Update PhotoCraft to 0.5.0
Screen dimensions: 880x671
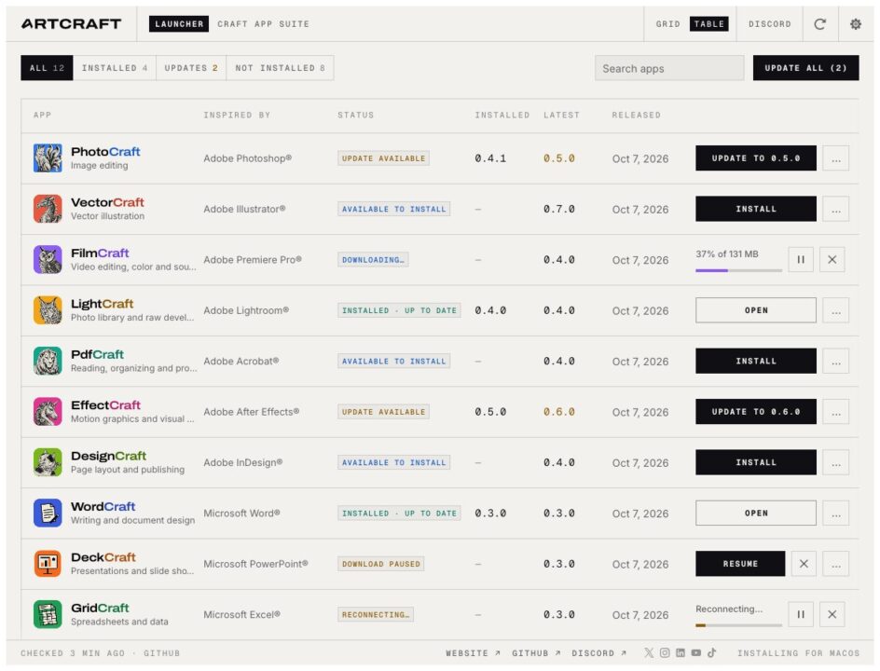[x=756, y=158]
